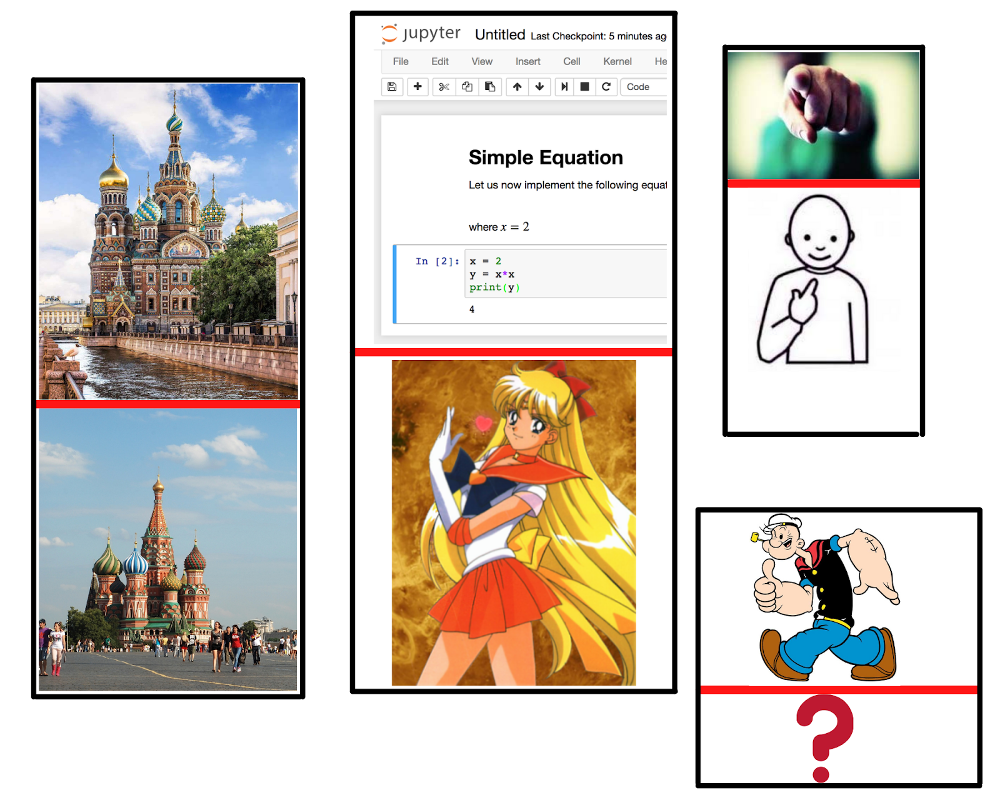
Task: Open the File menu
Action: (x=401, y=61)
